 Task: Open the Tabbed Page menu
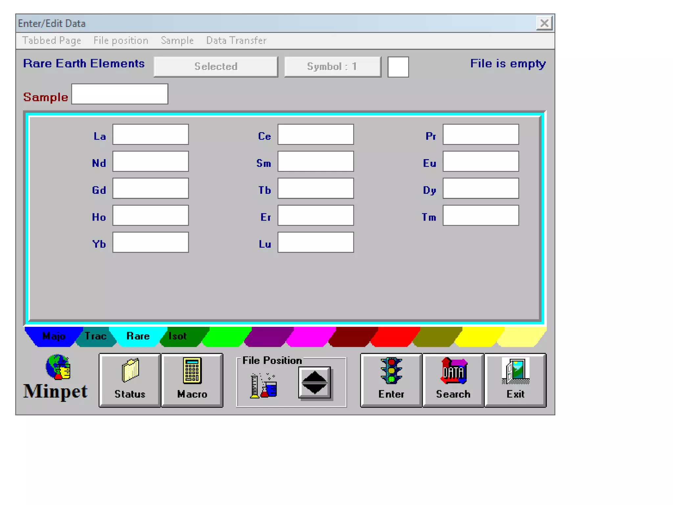[52, 40]
